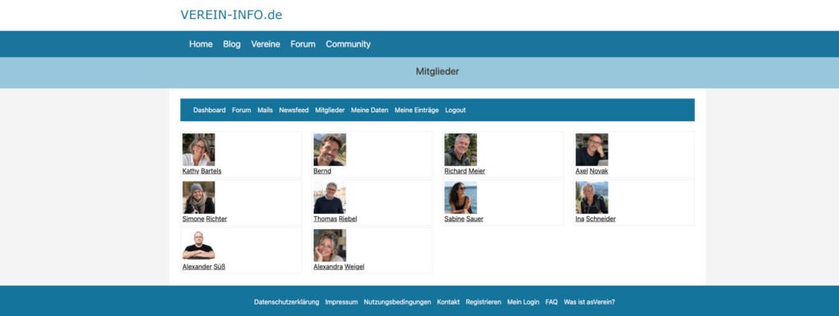The height and width of the screenshot is (316, 839).
Task: Open Richard Meier profile photo
Action: pos(460,150)
